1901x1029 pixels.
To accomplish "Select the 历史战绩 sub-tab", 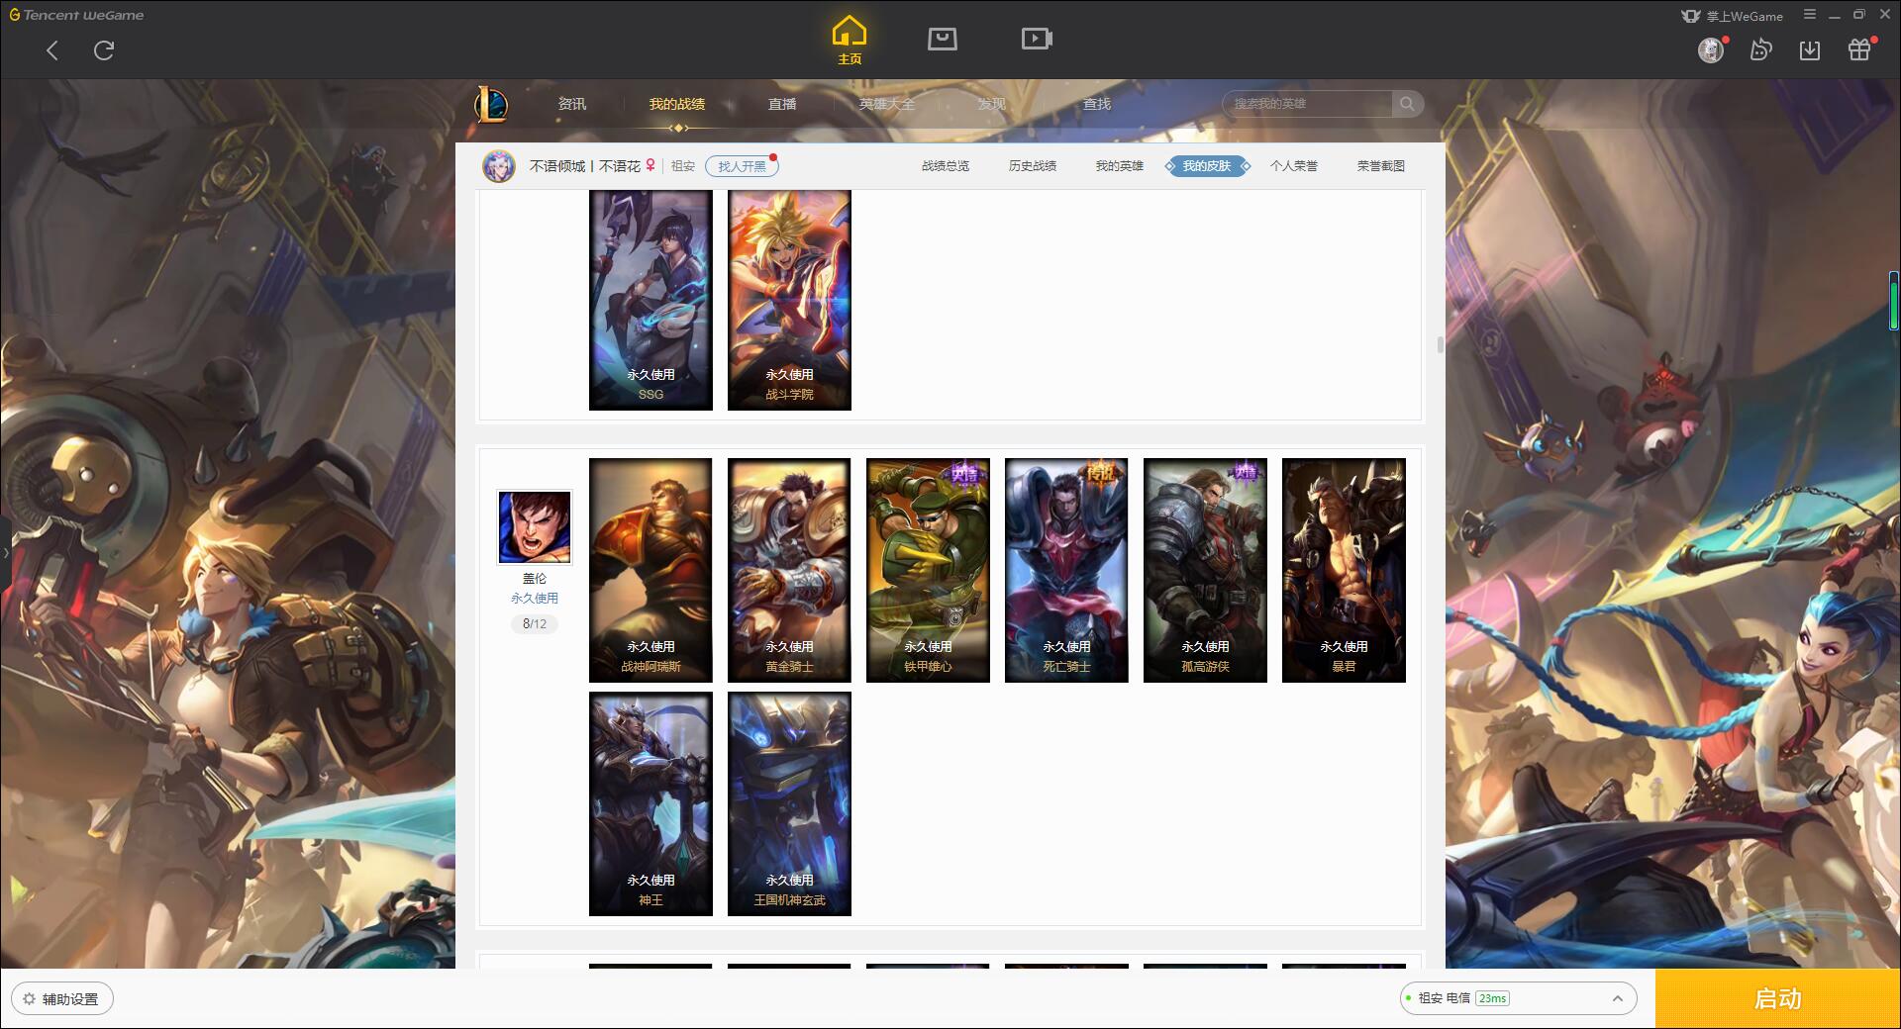I will [1033, 166].
